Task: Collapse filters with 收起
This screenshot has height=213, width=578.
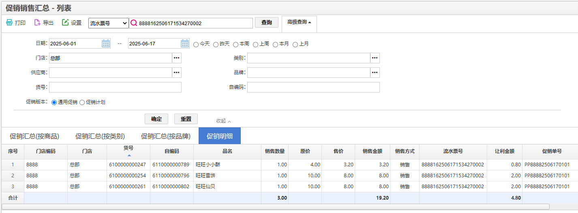Action: (223, 121)
